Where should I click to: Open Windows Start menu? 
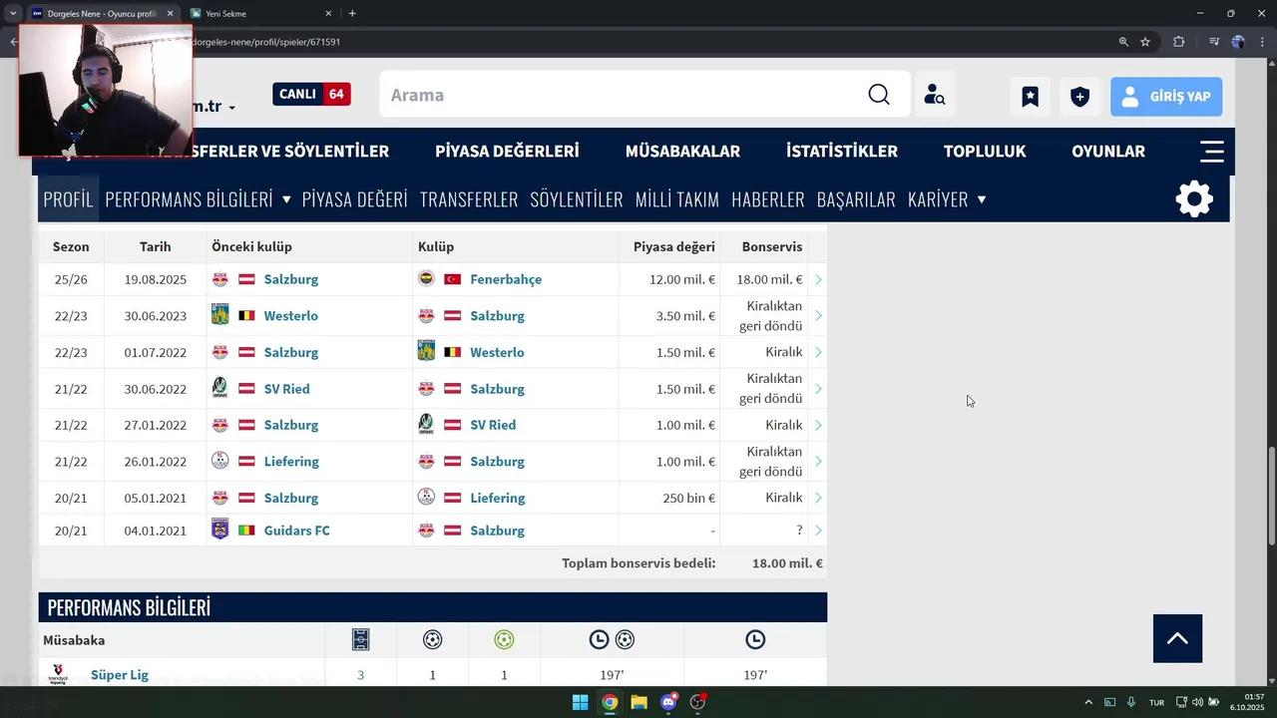point(580,702)
